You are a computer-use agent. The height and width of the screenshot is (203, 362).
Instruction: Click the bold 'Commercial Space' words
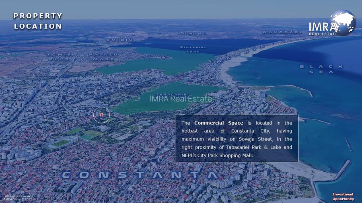(219, 123)
